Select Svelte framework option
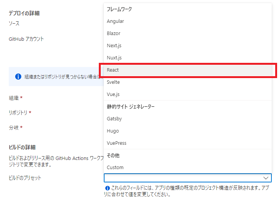This screenshot has height=211, width=279. pos(188,82)
